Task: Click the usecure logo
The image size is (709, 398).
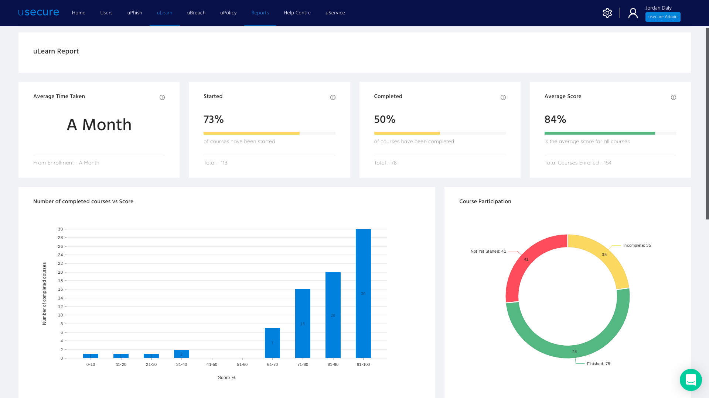Action: coord(38,12)
